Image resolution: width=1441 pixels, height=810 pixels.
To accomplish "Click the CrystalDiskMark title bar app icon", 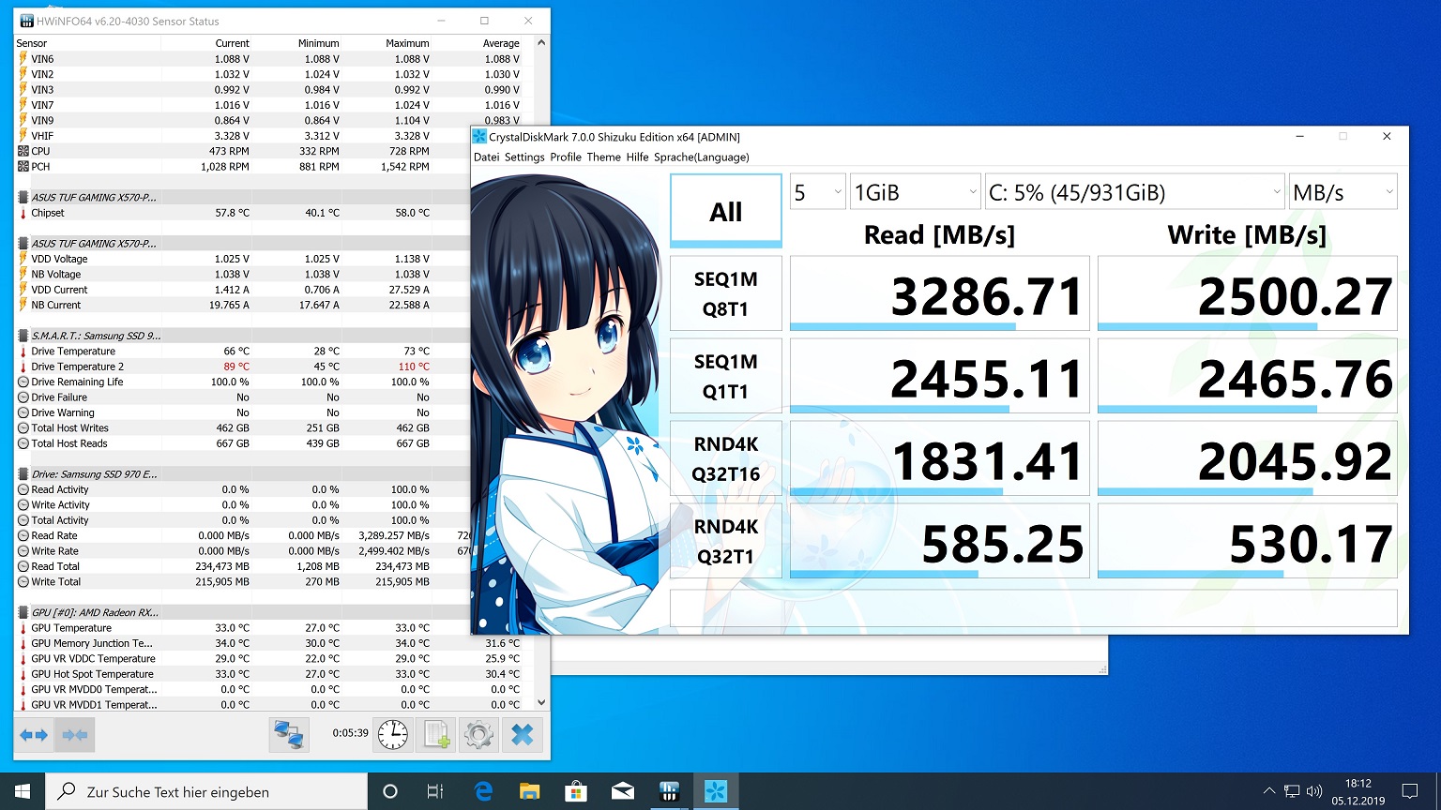I will [x=480, y=137].
